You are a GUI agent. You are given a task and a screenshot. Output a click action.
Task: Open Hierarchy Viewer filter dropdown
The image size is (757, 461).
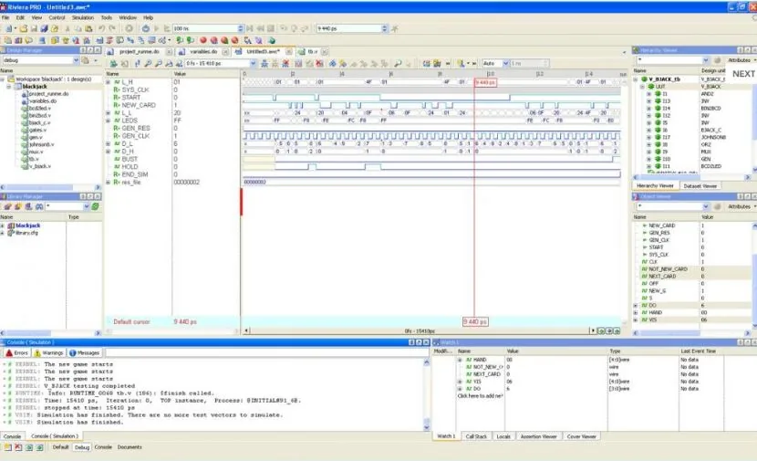(705, 60)
